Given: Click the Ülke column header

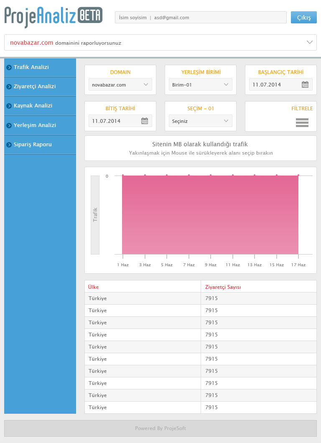Looking at the screenshot, I should coord(94,287).
